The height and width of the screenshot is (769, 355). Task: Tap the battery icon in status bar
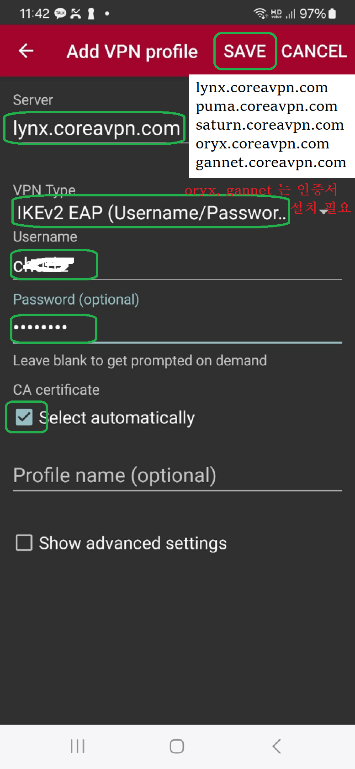(x=332, y=14)
